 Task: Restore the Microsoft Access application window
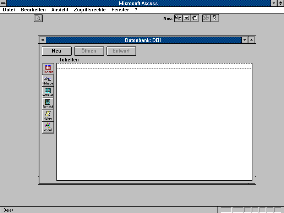280,3
